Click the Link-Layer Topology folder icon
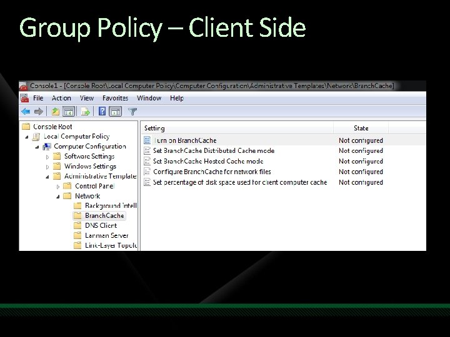 [77, 245]
